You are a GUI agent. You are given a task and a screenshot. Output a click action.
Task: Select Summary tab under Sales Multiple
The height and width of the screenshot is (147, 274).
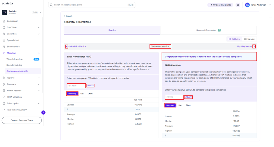(x=72, y=94)
